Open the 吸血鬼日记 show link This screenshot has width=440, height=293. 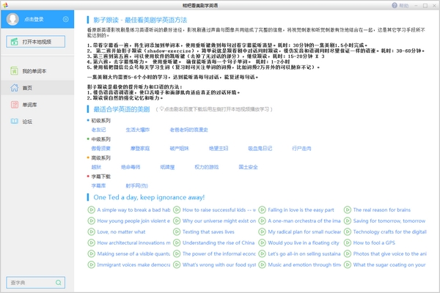pyautogui.click(x=260, y=148)
